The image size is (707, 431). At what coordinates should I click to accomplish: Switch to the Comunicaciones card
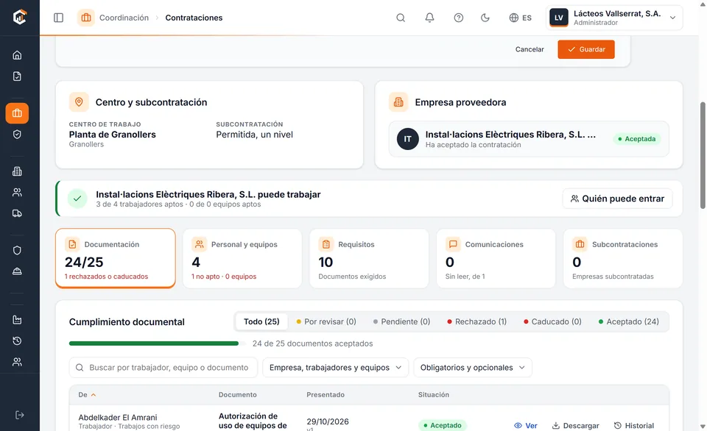point(496,258)
